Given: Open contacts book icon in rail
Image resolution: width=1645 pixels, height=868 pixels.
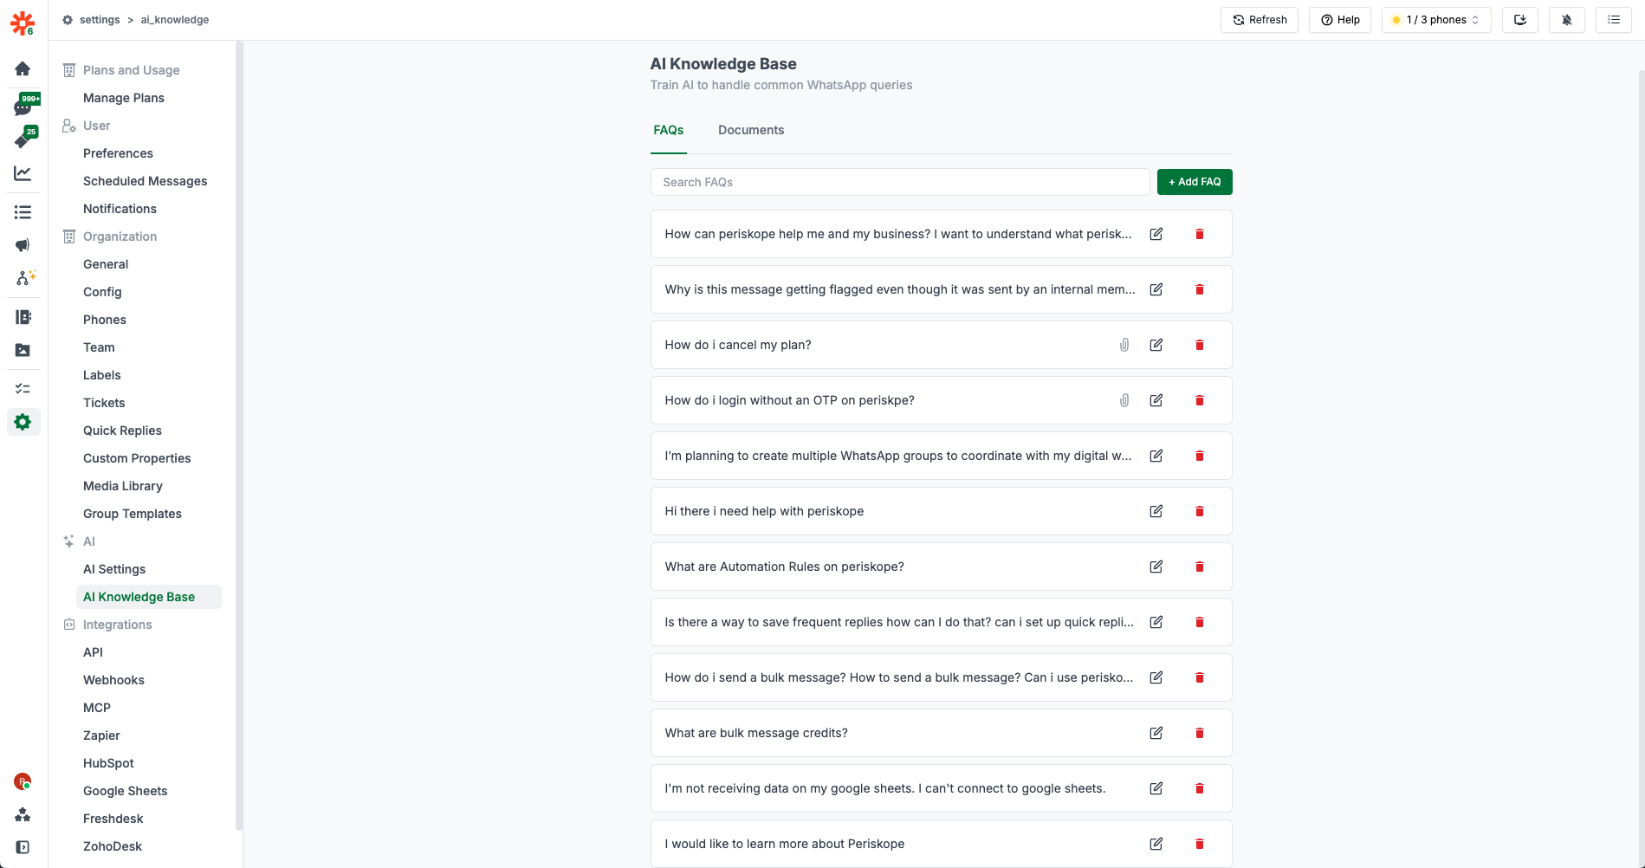Looking at the screenshot, I should [23, 317].
